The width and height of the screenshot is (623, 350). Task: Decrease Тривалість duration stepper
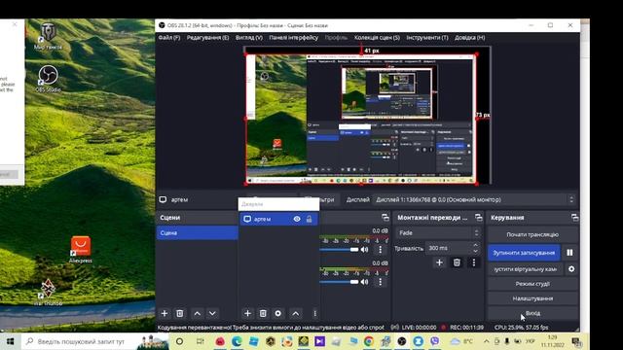click(476, 251)
